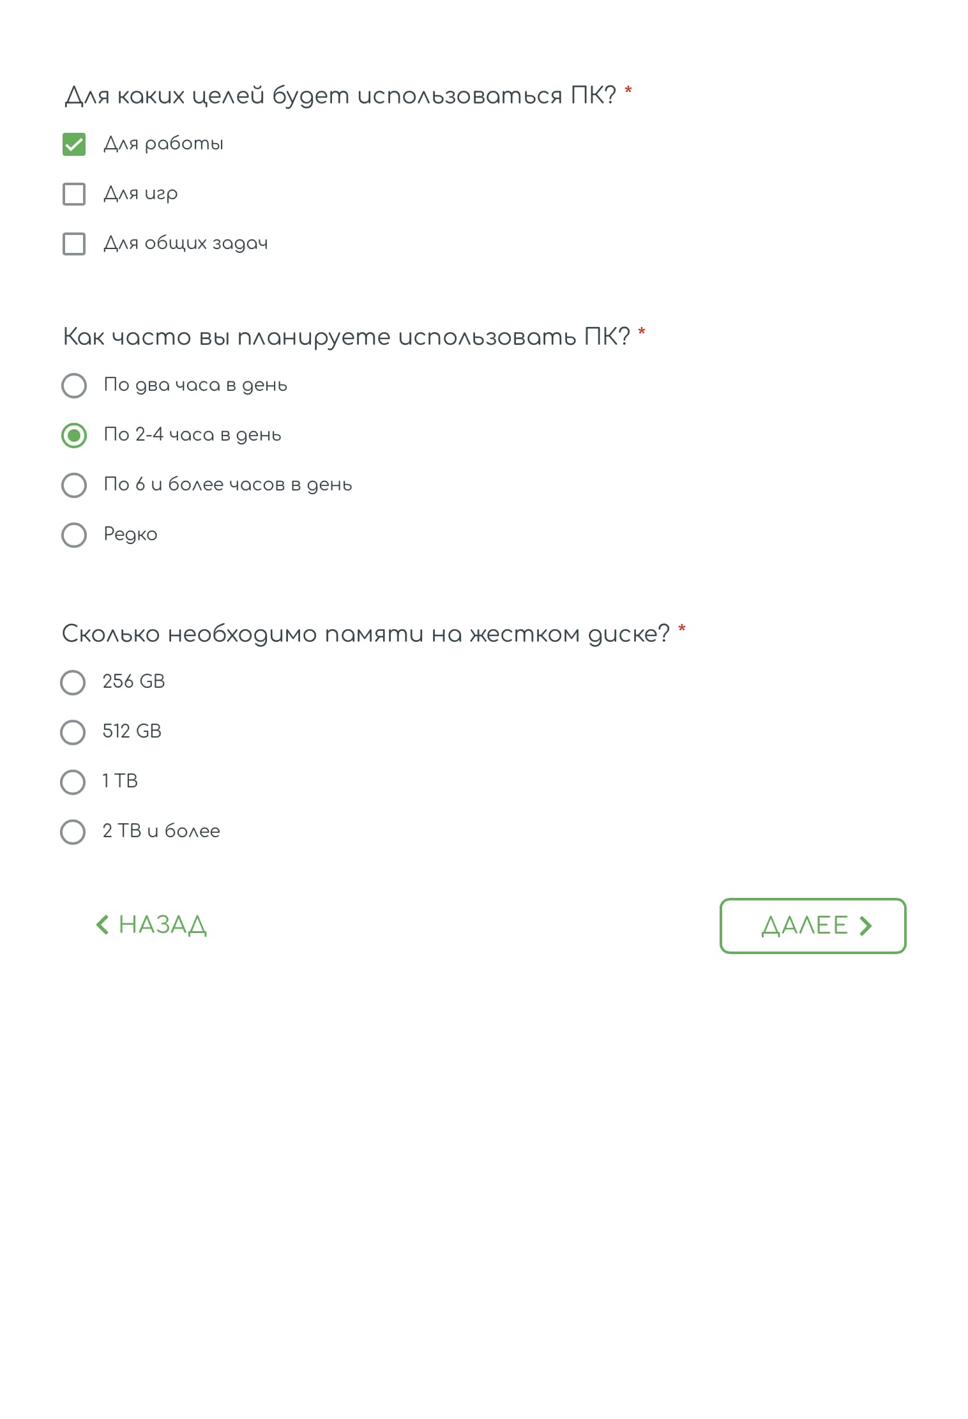
Task: Select the '512 GB' storage option
Action: pos(72,732)
